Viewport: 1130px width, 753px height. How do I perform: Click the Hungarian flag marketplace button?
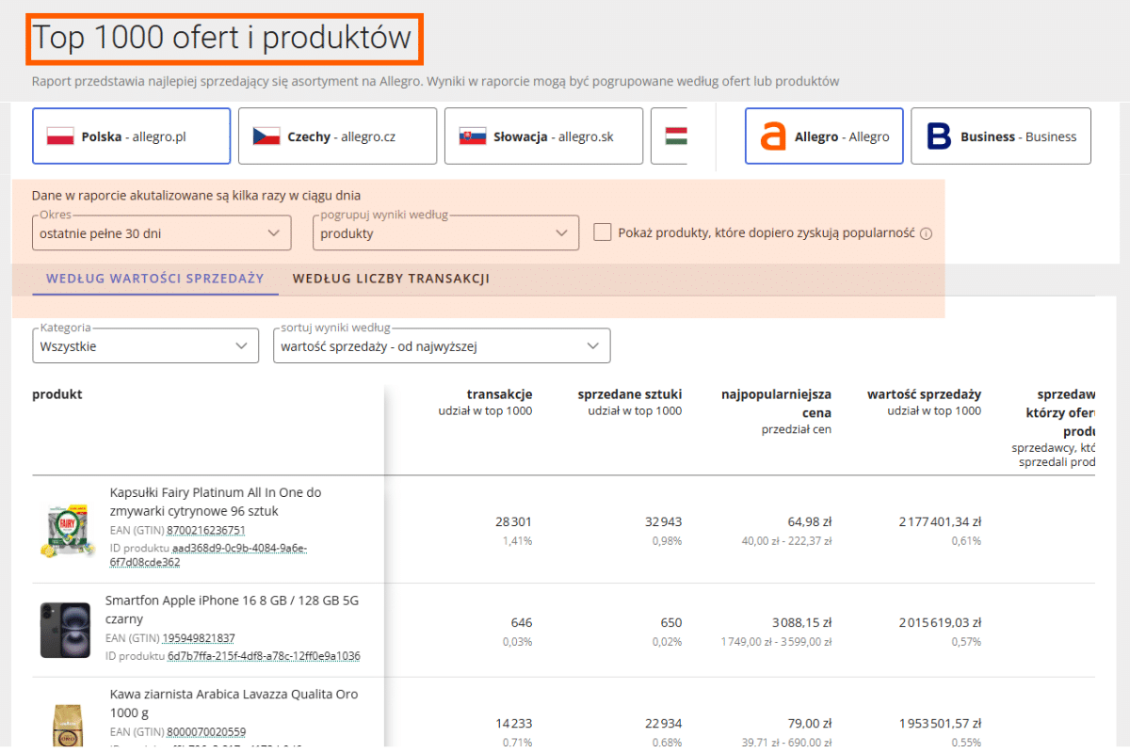670,136
